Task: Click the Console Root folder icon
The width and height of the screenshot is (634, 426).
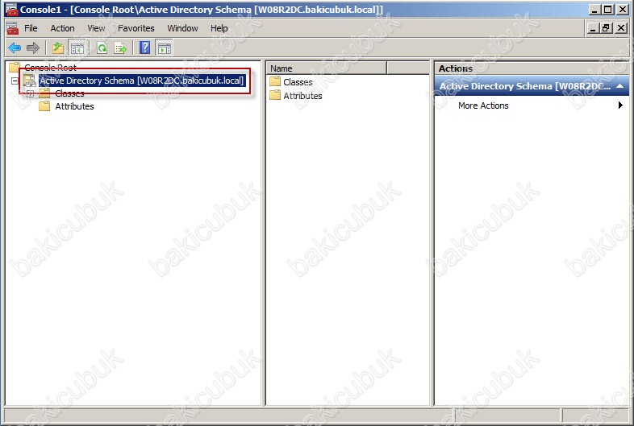Action: tap(15, 67)
